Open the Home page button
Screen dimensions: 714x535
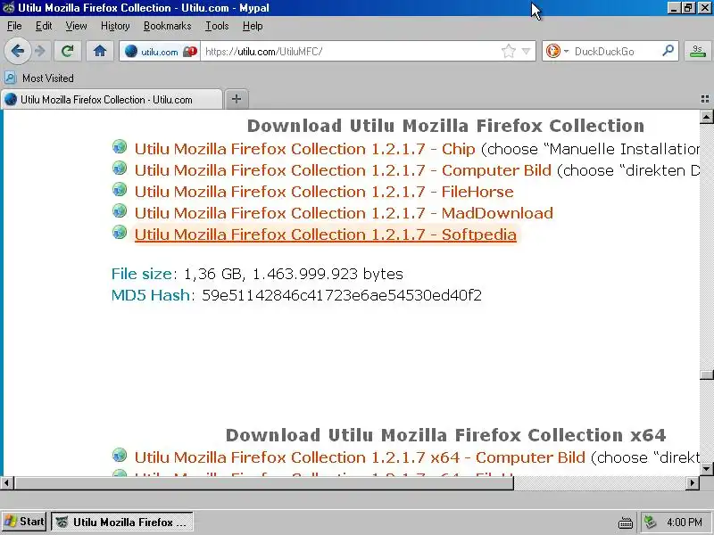tap(100, 51)
